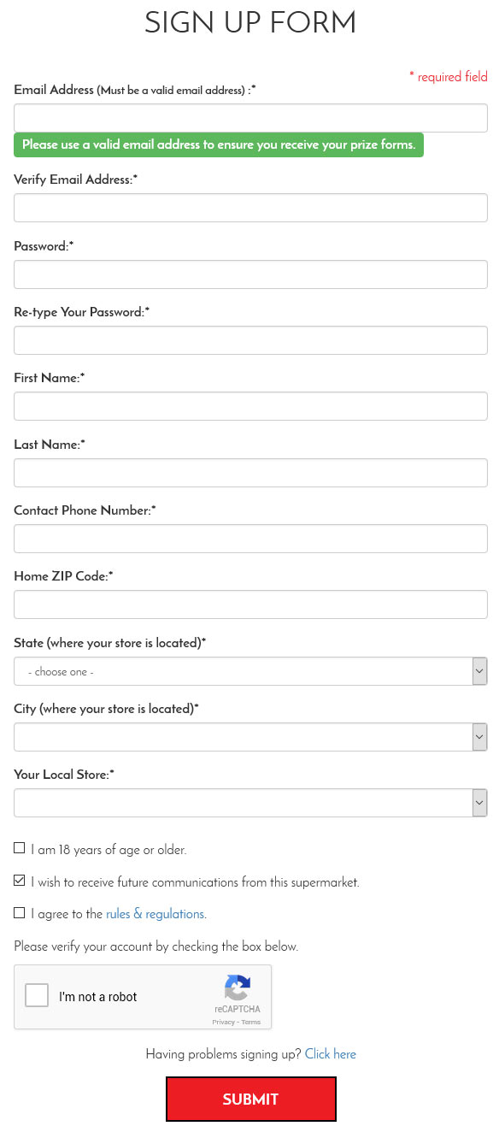Open the rules & regulations link
499x1132 pixels.
click(x=155, y=914)
